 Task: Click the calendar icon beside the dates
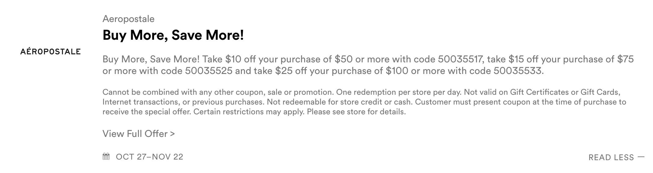[106, 156]
